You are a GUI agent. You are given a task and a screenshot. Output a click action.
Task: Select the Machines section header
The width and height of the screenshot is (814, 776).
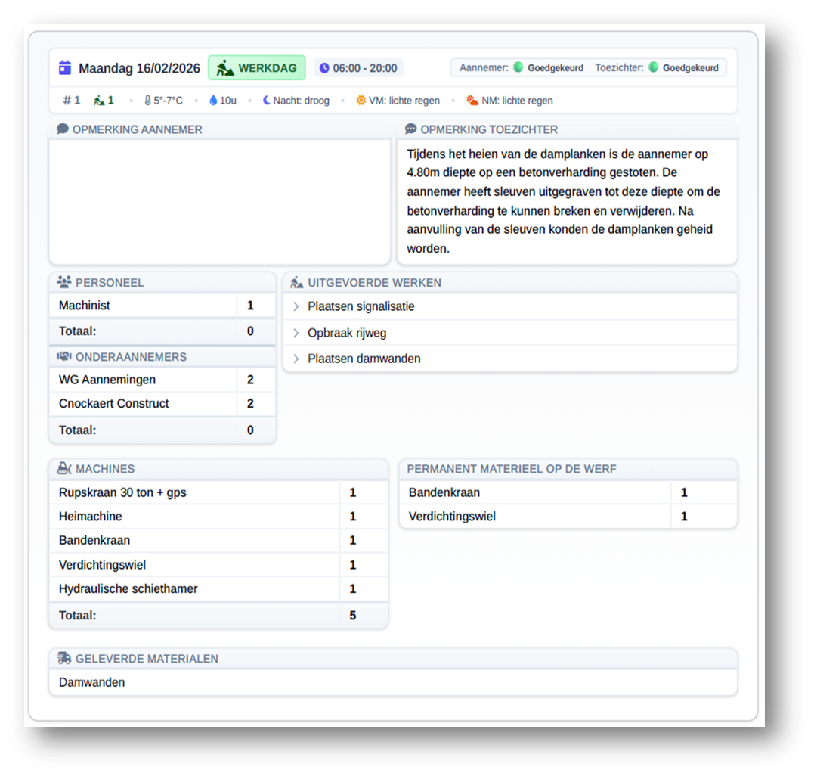(105, 469)
